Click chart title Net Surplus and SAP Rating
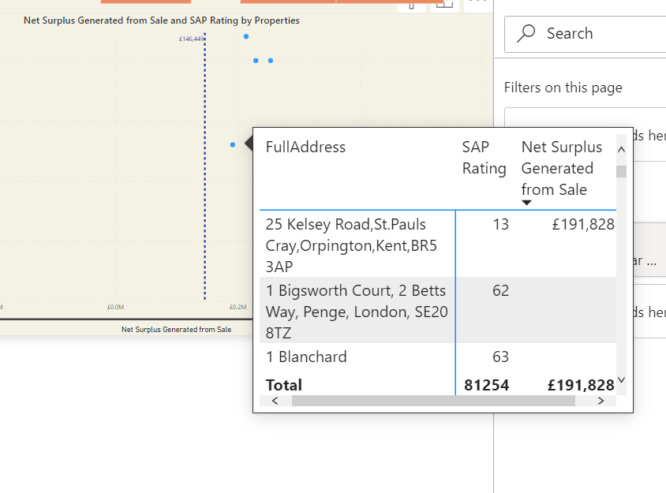The width and height of the screenshot is (666, 493). coord(162,21)
